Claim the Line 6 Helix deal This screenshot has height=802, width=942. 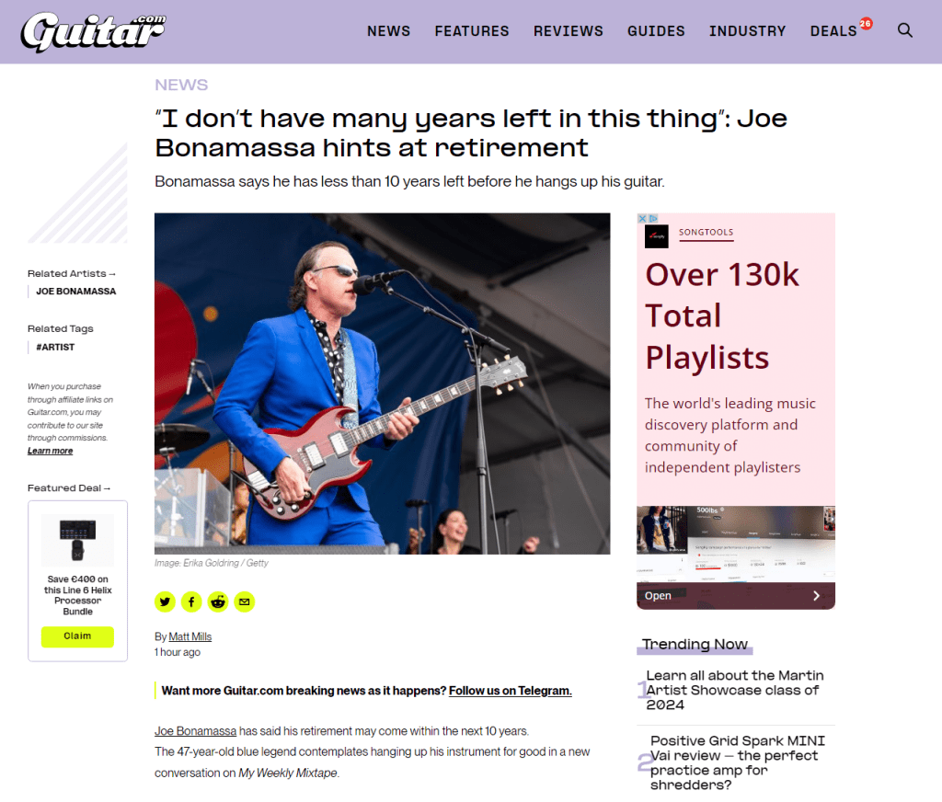click(x=77, y=636)
